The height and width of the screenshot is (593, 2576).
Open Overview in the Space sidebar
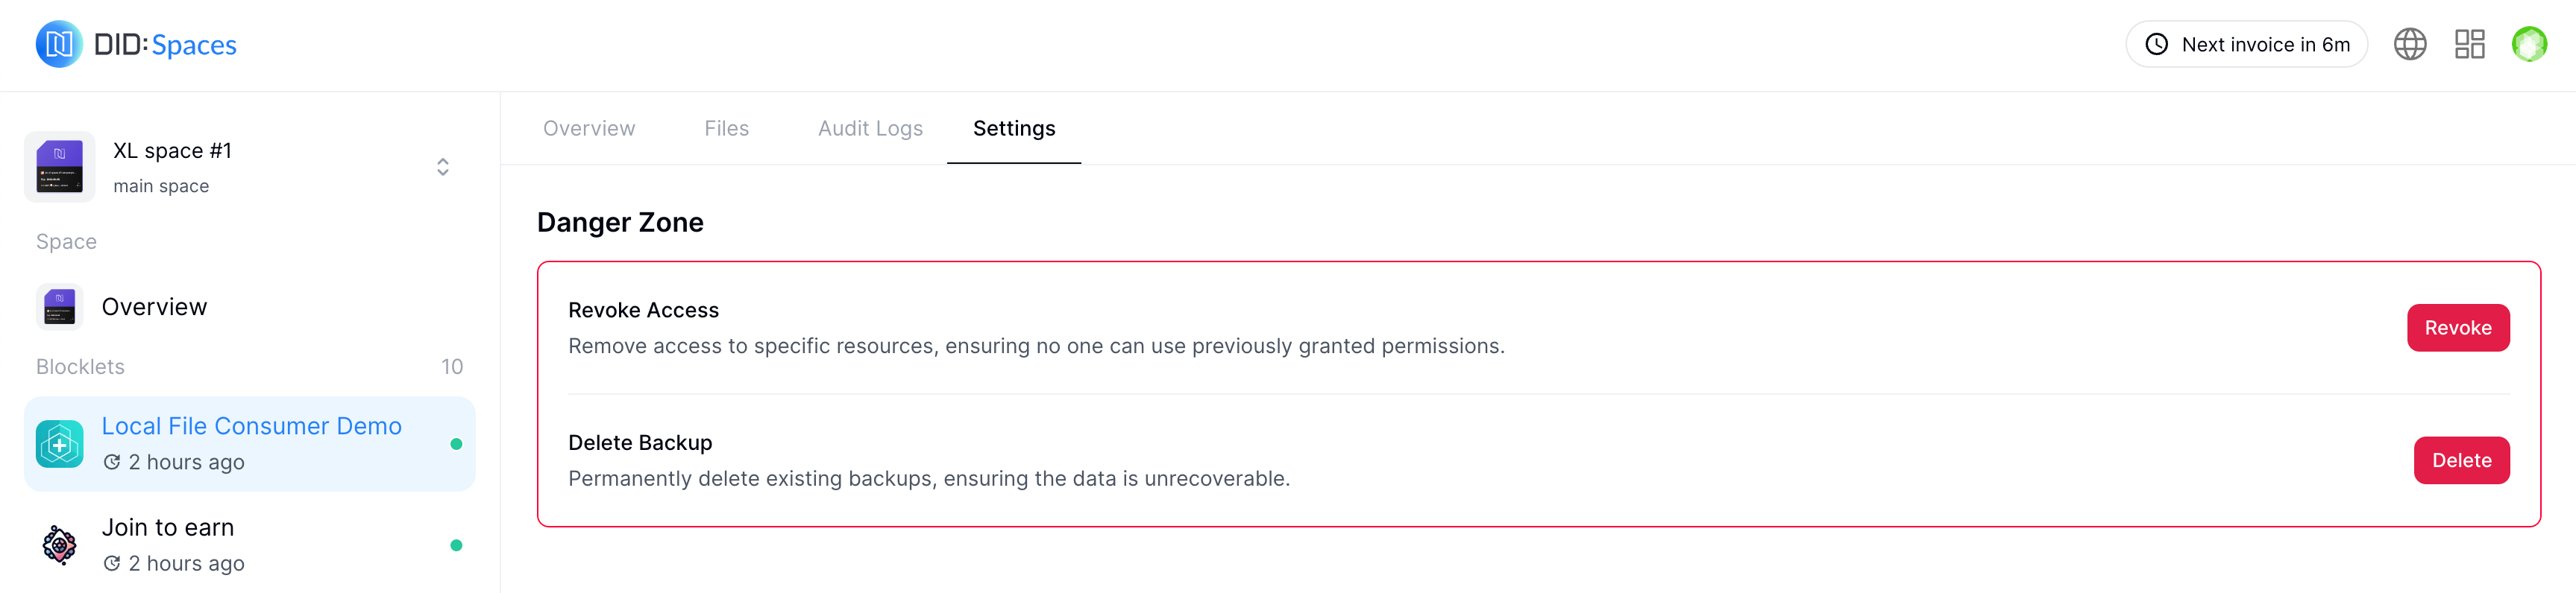[154, 306]
